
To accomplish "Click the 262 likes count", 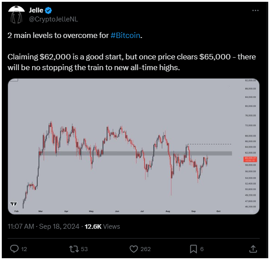I will (x=146, y=249).
